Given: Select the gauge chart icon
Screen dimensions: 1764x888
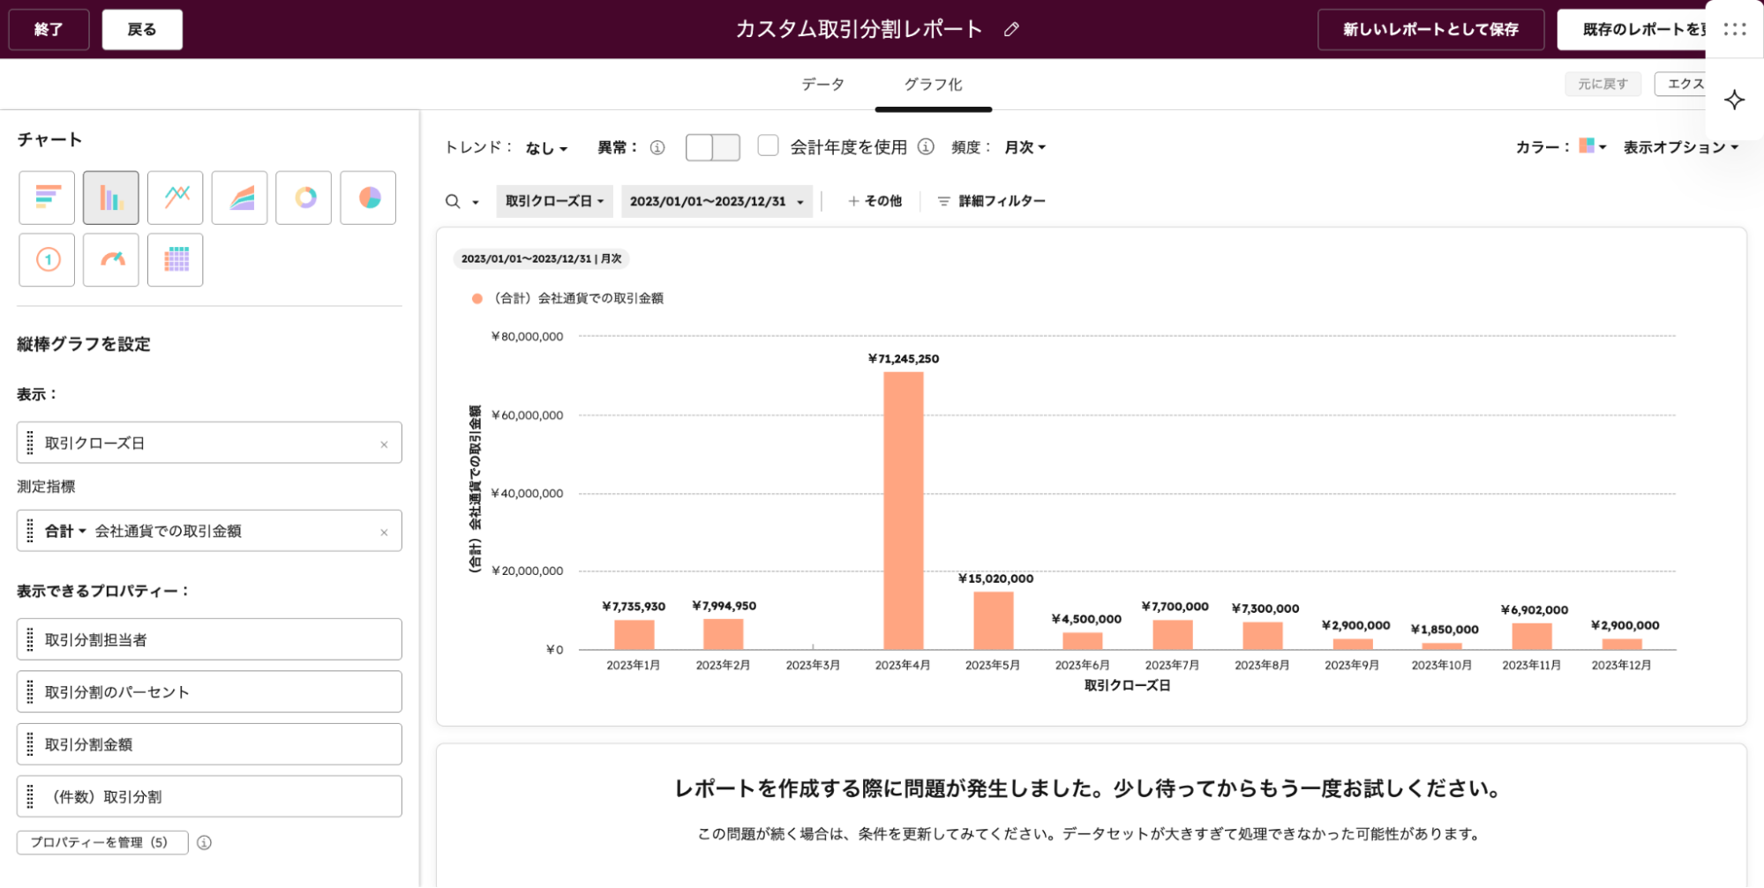Looking at the screenshot, I should 111,260.
